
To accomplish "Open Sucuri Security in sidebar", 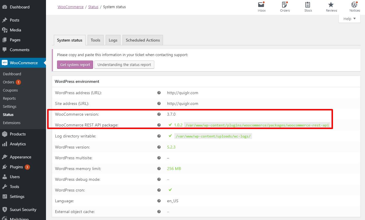I will click(23, 210).
